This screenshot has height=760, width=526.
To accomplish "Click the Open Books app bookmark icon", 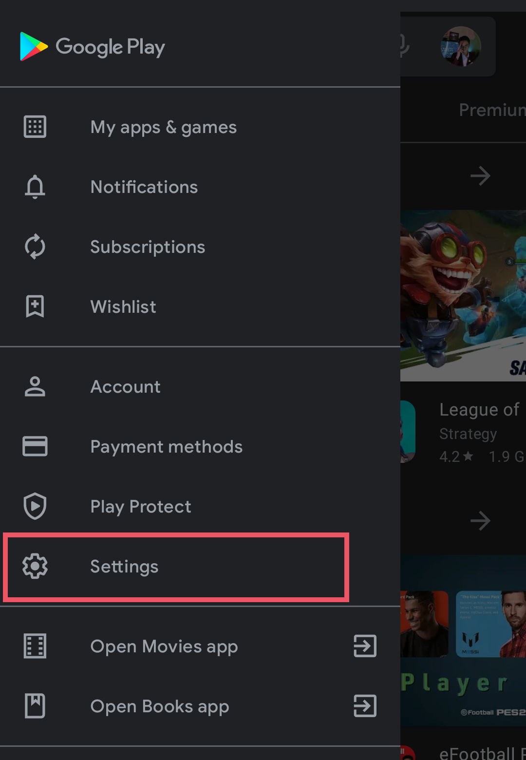I will [35, 706].
